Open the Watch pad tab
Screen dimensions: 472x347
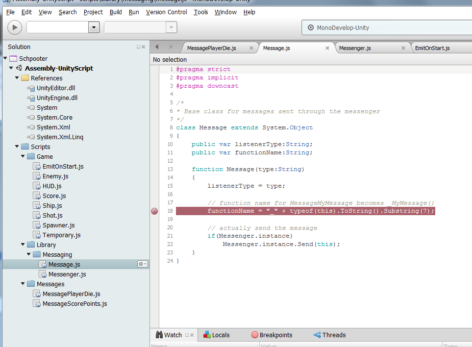[x=169, y=335]
